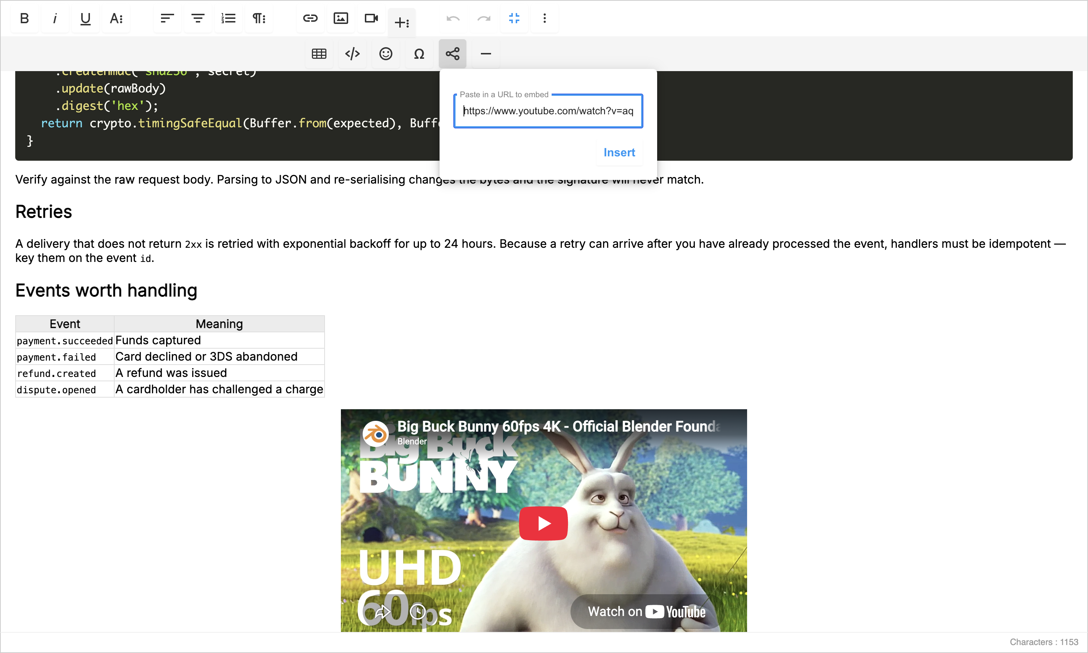Close the embed URL popup button
The image size is (1088, 653).
point(453,54)
